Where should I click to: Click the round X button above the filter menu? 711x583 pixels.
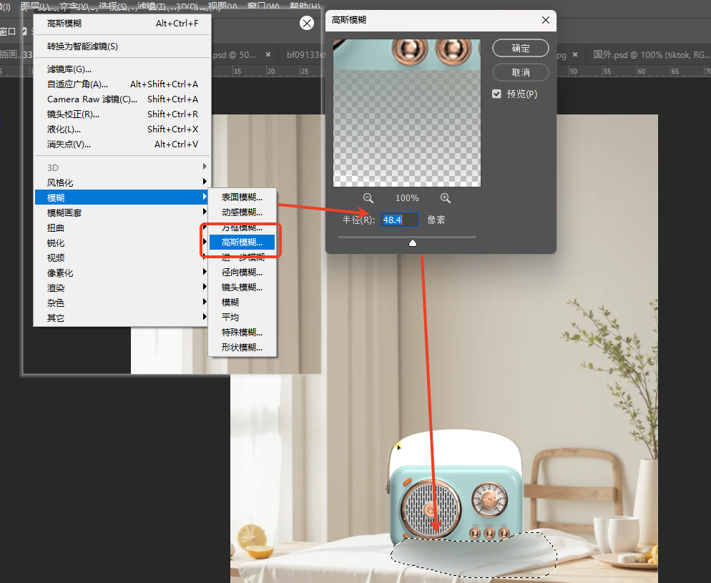tap(307, 24)
